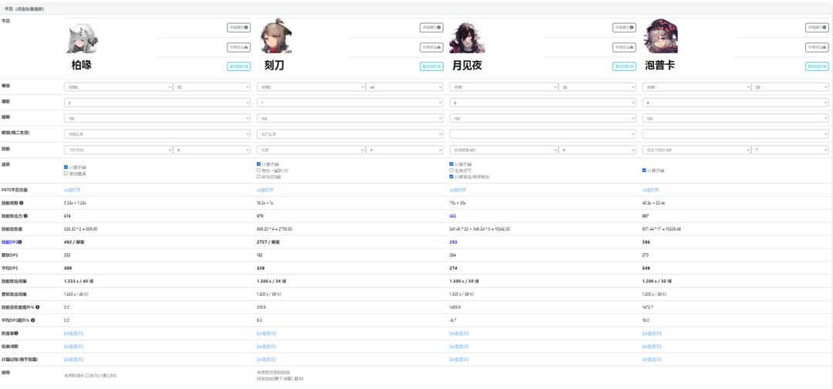Image resolution: width=833 pixels, height=389 pixels.
Task: Click info icon beside 技能DPS label
Action: click(20, 242)
